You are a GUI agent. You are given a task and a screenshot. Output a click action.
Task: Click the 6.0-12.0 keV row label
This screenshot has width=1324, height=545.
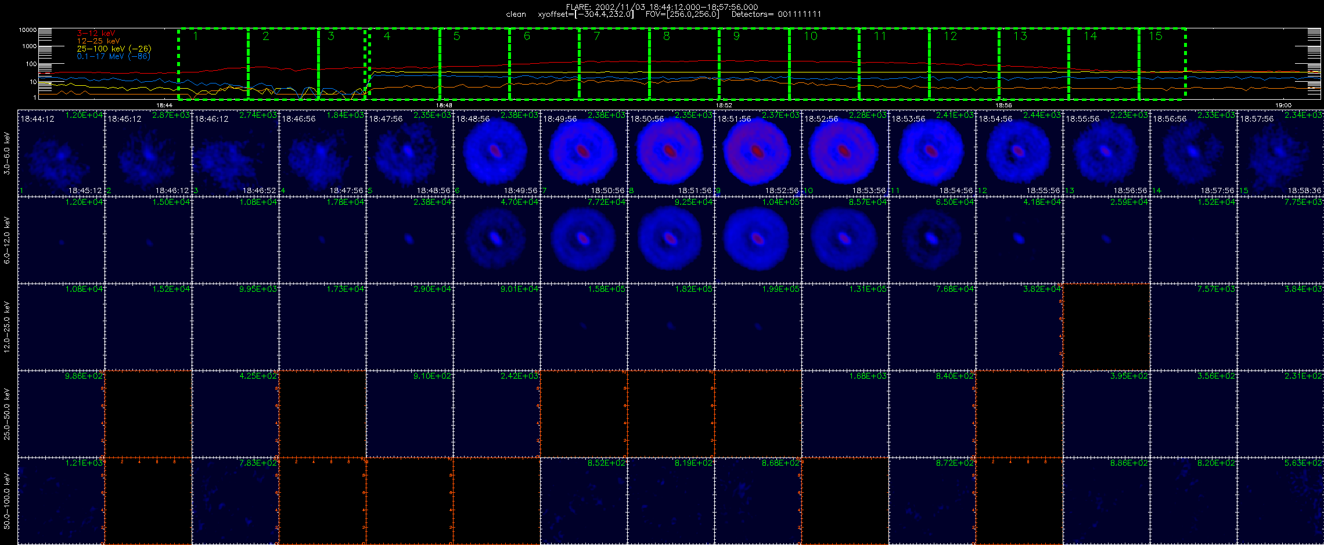click(7, 240)
